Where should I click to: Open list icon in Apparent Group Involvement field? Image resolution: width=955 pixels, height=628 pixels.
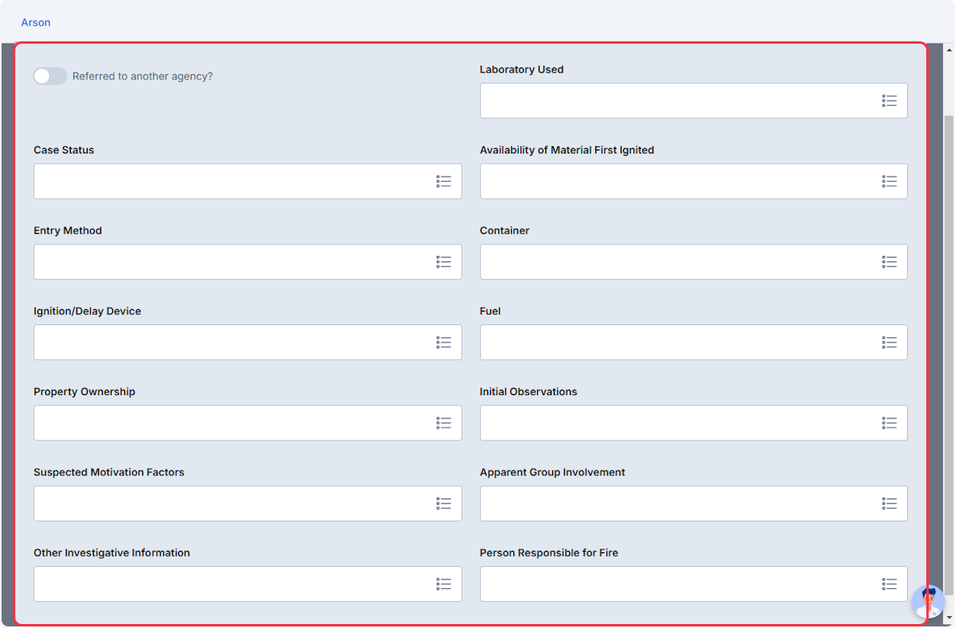coord(889,503)
